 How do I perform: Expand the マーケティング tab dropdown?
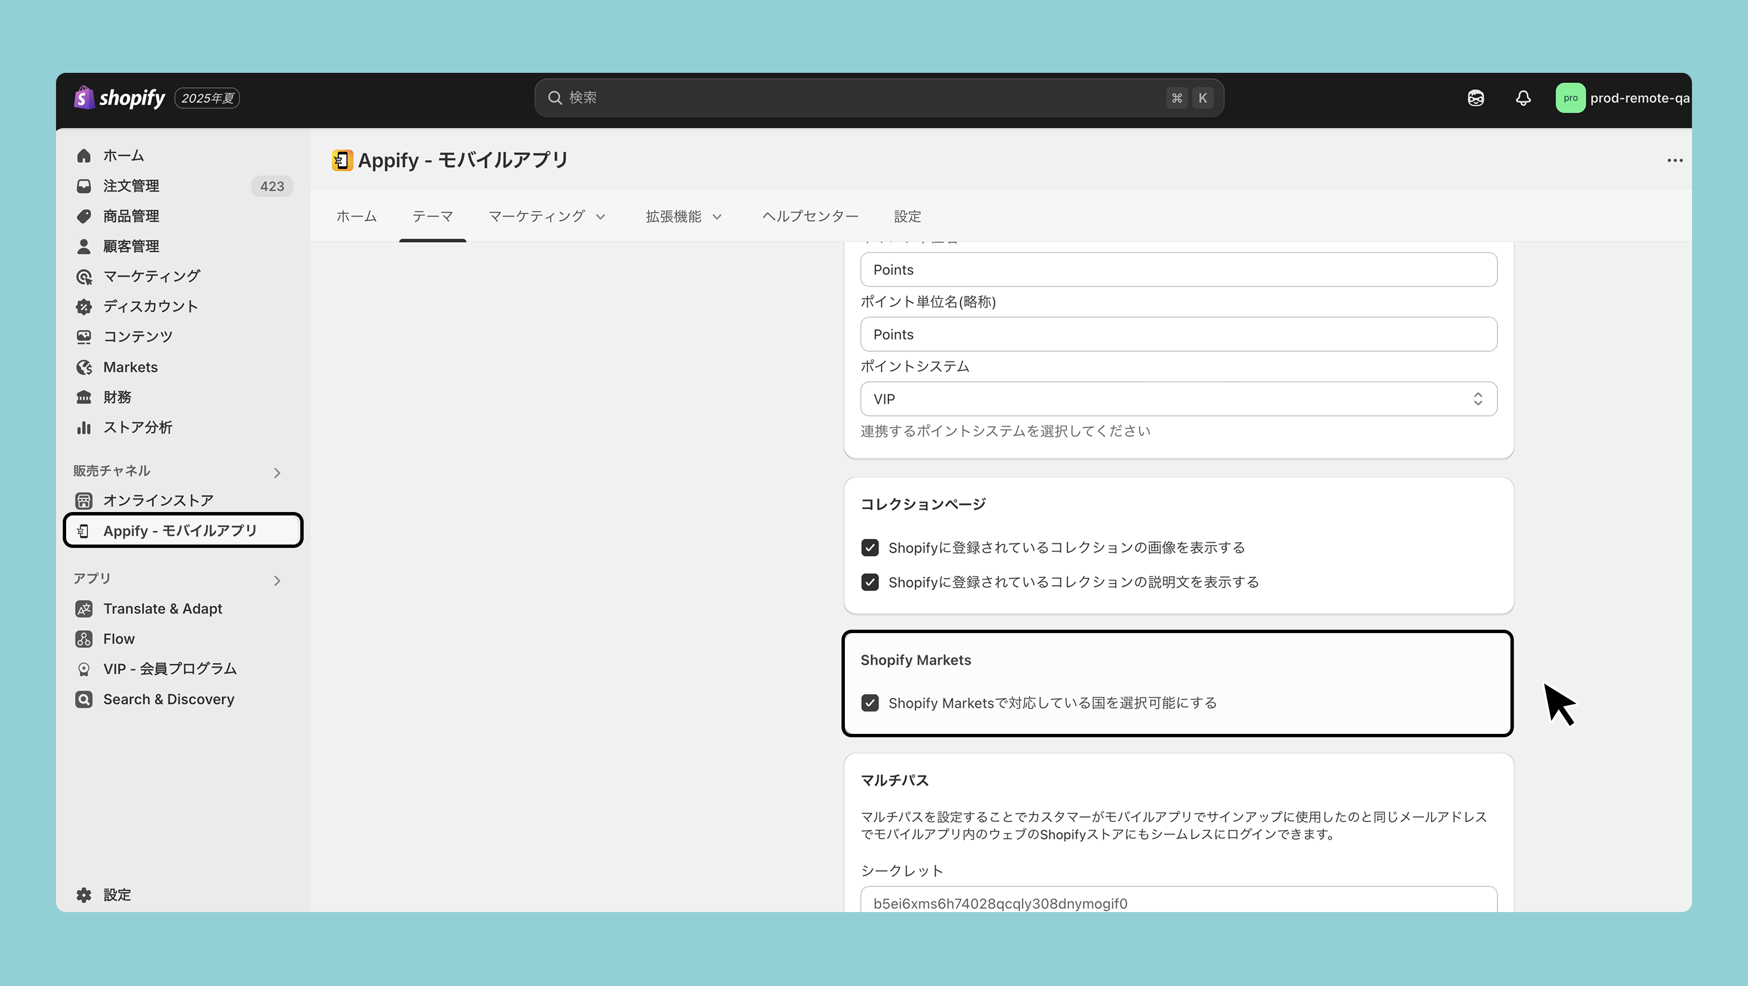click(x=546, y=216)
